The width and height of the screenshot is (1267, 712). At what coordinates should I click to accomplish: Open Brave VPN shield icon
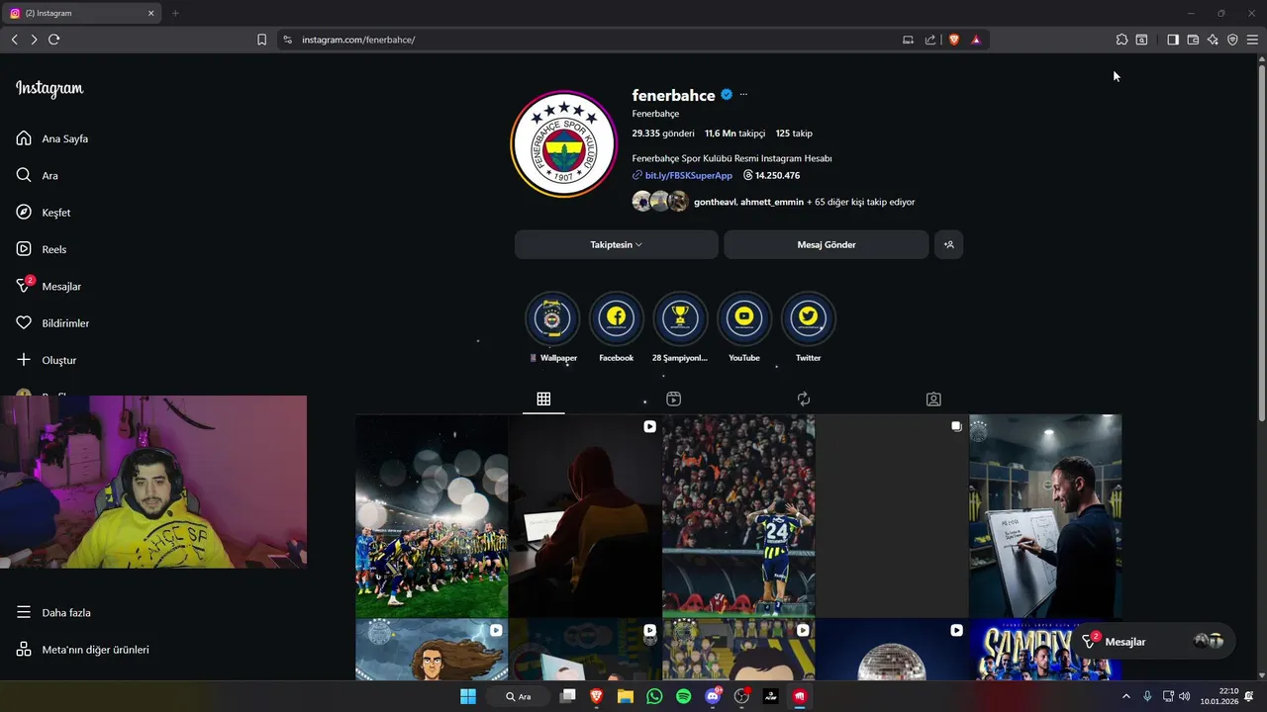pos(1232,40)
